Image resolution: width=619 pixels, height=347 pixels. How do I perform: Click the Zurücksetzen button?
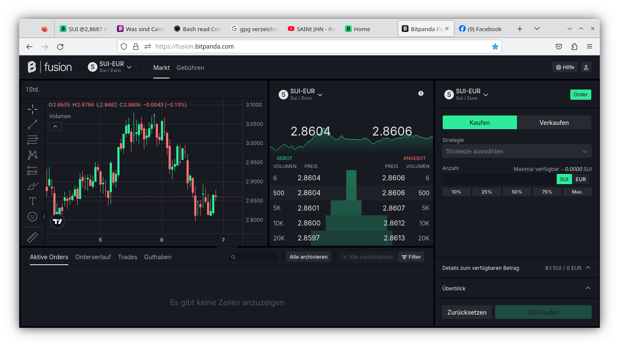tap(467, 312)
